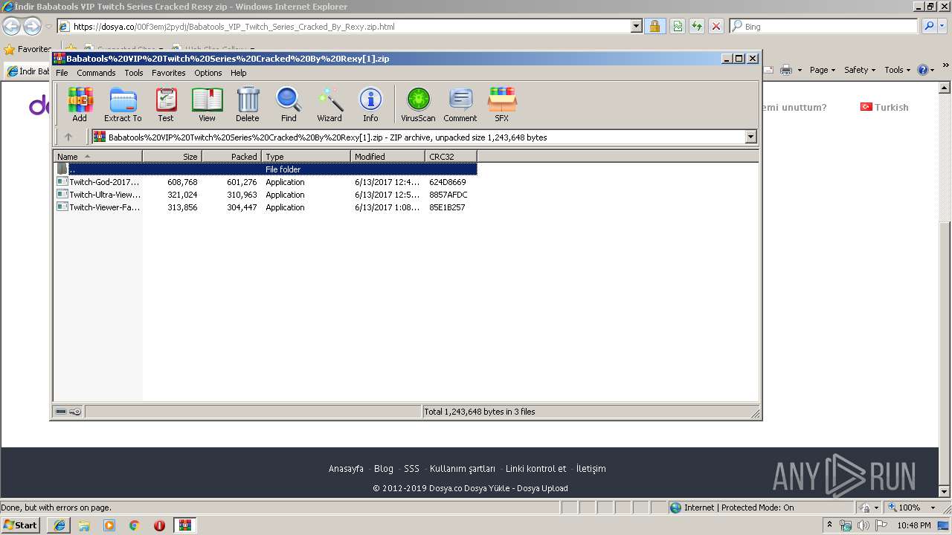Image resolution: width=952 pixels, height=535 pixels.
Task: Go up one folder level arrow
Action: 68,137
